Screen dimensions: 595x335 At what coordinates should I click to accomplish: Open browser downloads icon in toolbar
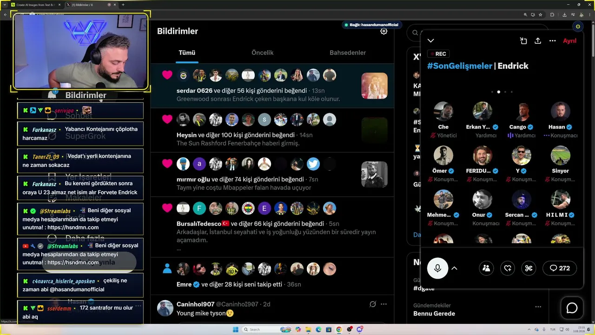(564, 14)
